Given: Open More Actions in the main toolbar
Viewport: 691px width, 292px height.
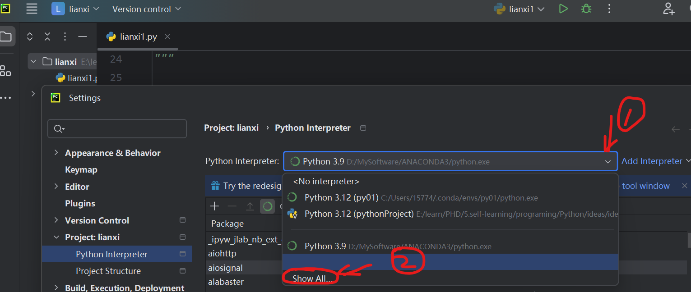Looking at the screenshot, I should click(609, 9).
